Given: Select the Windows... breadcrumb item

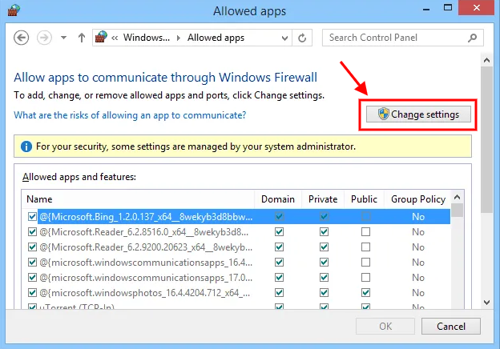Looking at the screenshot, I should click(147, 38).
